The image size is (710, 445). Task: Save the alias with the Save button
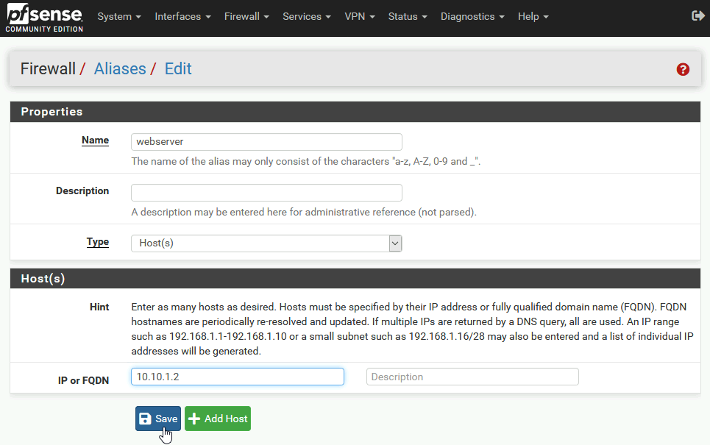point(158,419)
